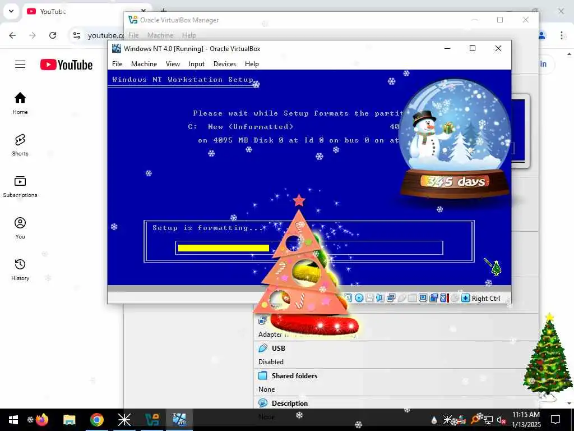Screen dimensions: 574x431
Task: Click the taskbar clock showing 11:15 AM
Action: click(x=526, y=420)
